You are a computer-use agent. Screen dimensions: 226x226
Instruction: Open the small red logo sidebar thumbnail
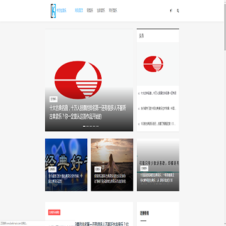[x=158, y=64]
